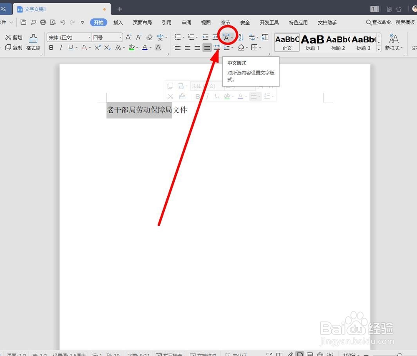The width and height of the screenshot is (417, 356).
Task: Click the increase indent icon
Action: [216, 37]
